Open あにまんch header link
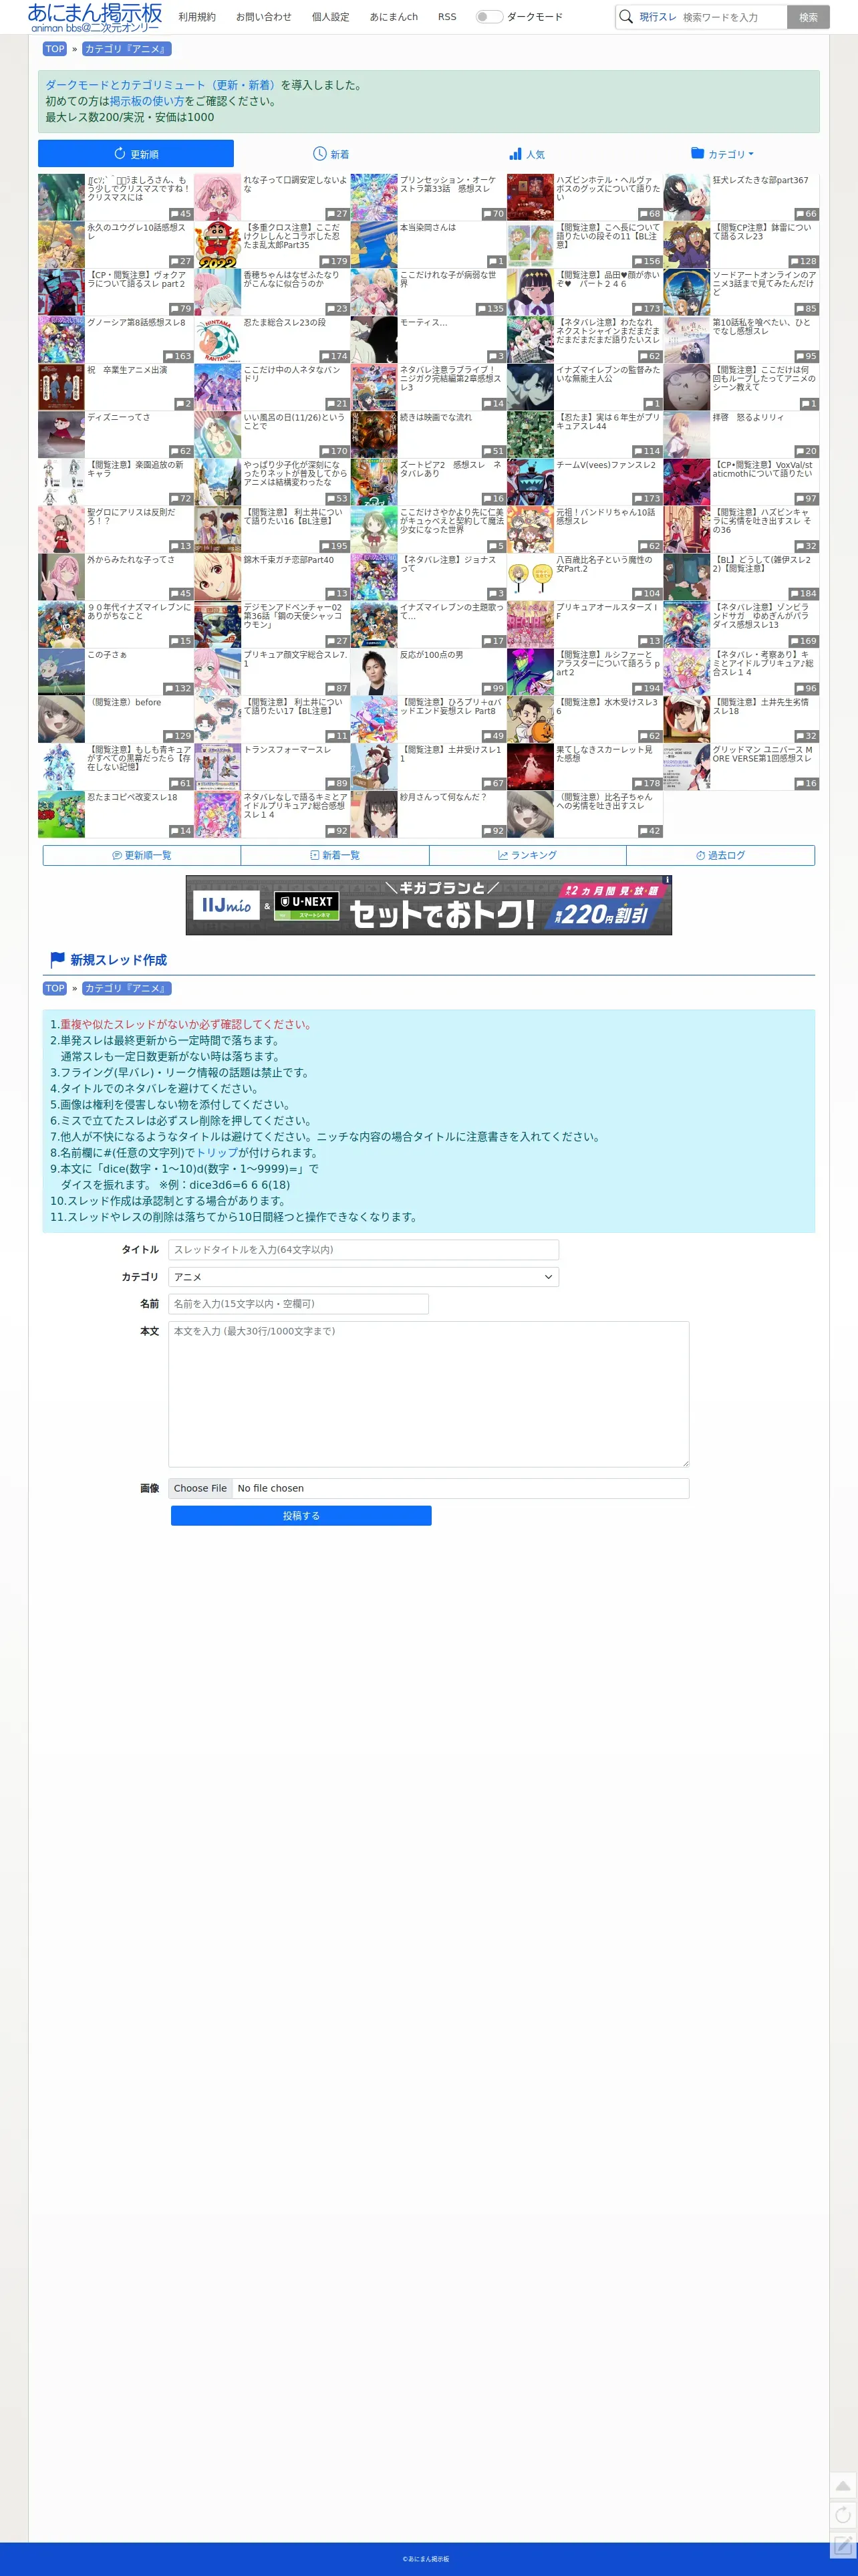Image resolution: width=858 pixels, height=2576 pixels. pos(394,17)
